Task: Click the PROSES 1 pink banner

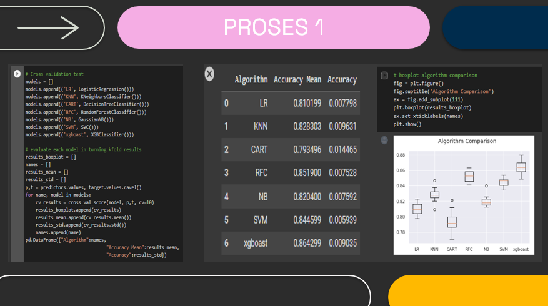Action: pyautogui.click(x=274, y=27)
